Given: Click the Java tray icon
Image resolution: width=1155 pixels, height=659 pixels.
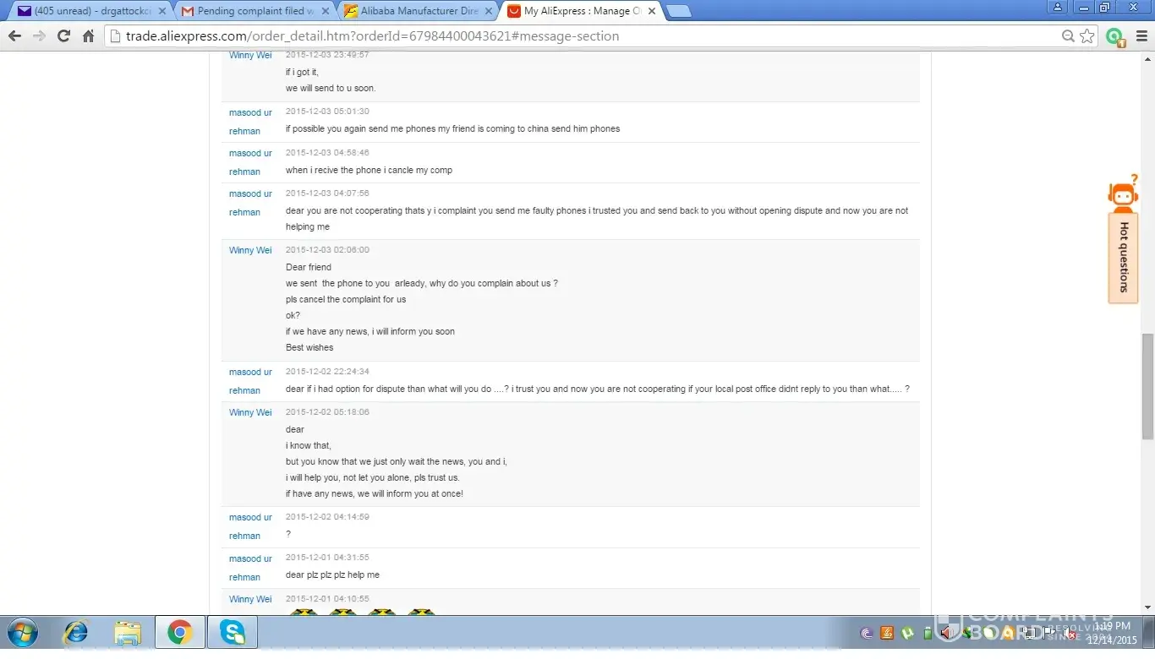Looking at the screenshot, I should 886,633.
